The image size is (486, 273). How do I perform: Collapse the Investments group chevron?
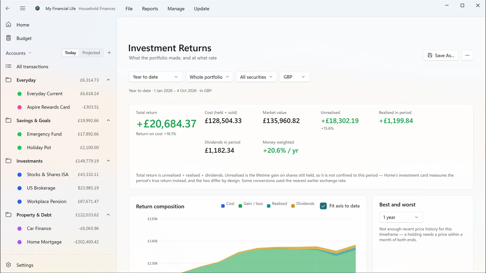click(108, 161)
